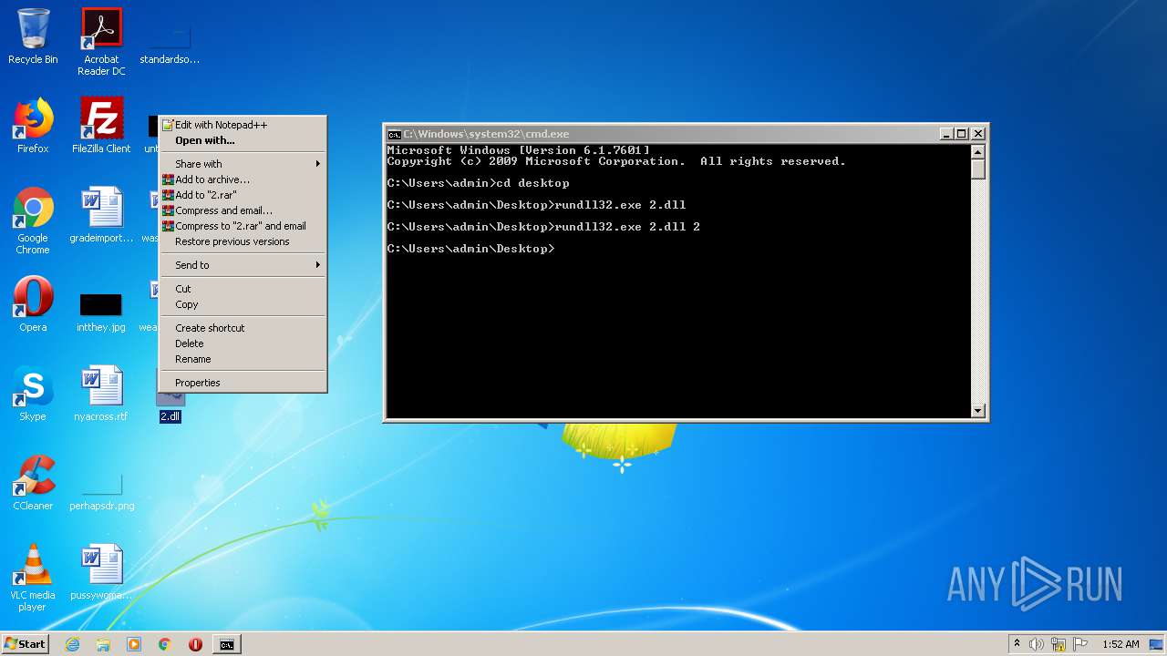This screenshot has width=1167, height=656.
Task: Open Skype desktop shortcut
Action: pos(33,394)
